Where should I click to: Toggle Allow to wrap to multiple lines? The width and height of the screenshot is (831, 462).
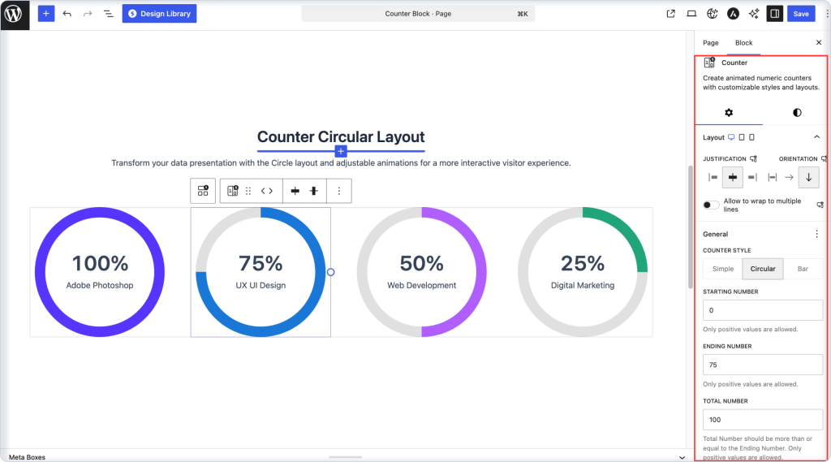(x=711, y=205)
